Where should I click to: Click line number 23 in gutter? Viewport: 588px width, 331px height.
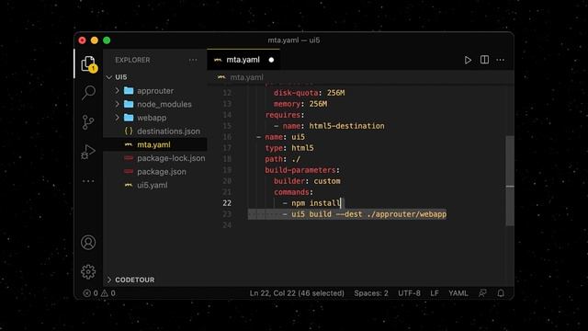click(227, 214)
